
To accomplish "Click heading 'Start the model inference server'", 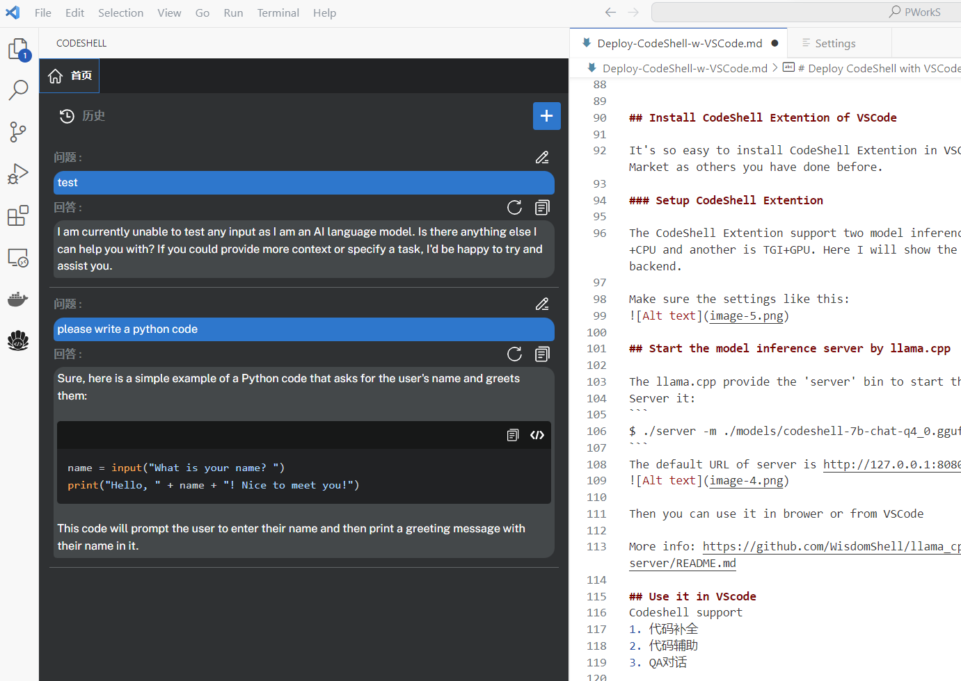I will coord(790,348).
